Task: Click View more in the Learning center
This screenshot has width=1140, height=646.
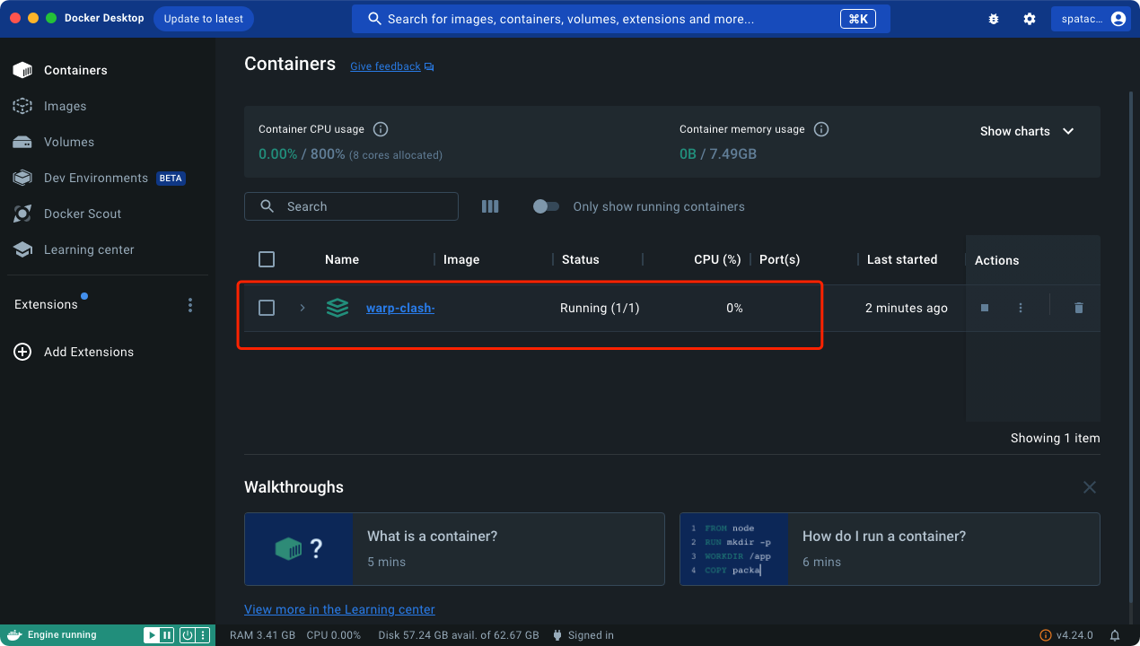Action: [339, 609]
